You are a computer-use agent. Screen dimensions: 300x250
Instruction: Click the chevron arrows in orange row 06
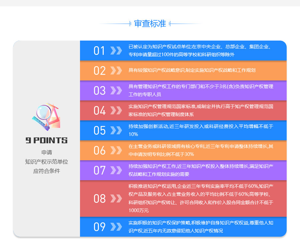[x=116, y=150]
